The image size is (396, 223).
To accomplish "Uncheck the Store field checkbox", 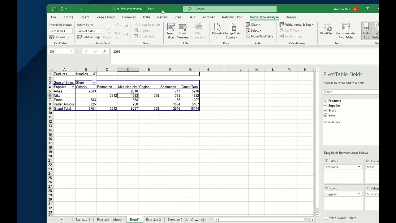I will 325,110.
